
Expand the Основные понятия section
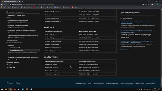pos(6,40)
